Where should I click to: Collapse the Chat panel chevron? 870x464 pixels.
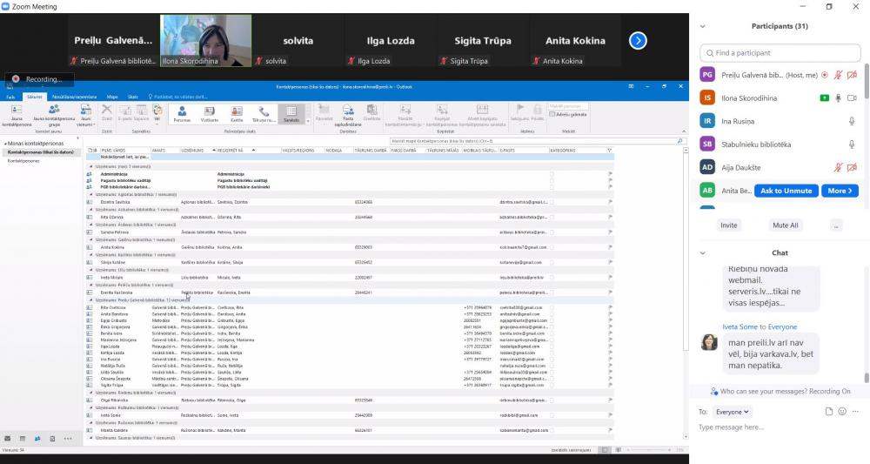(703, 252)
